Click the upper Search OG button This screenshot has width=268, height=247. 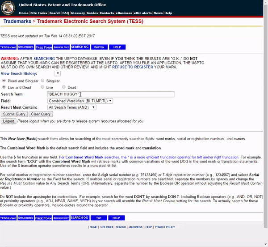80,47
